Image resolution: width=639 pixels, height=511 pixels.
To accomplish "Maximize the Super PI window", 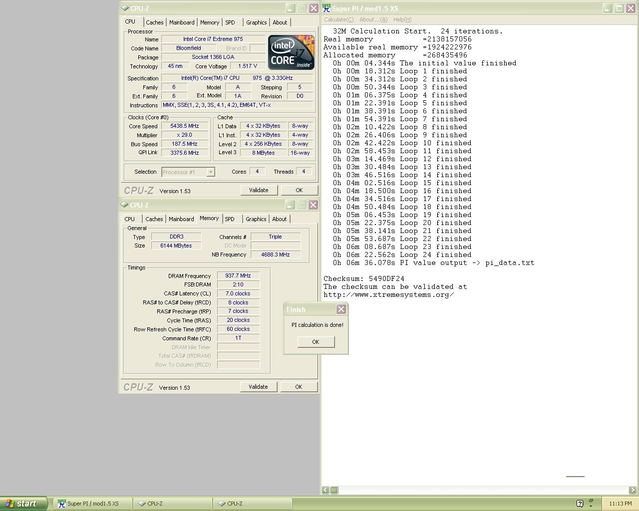I will 619,8.
